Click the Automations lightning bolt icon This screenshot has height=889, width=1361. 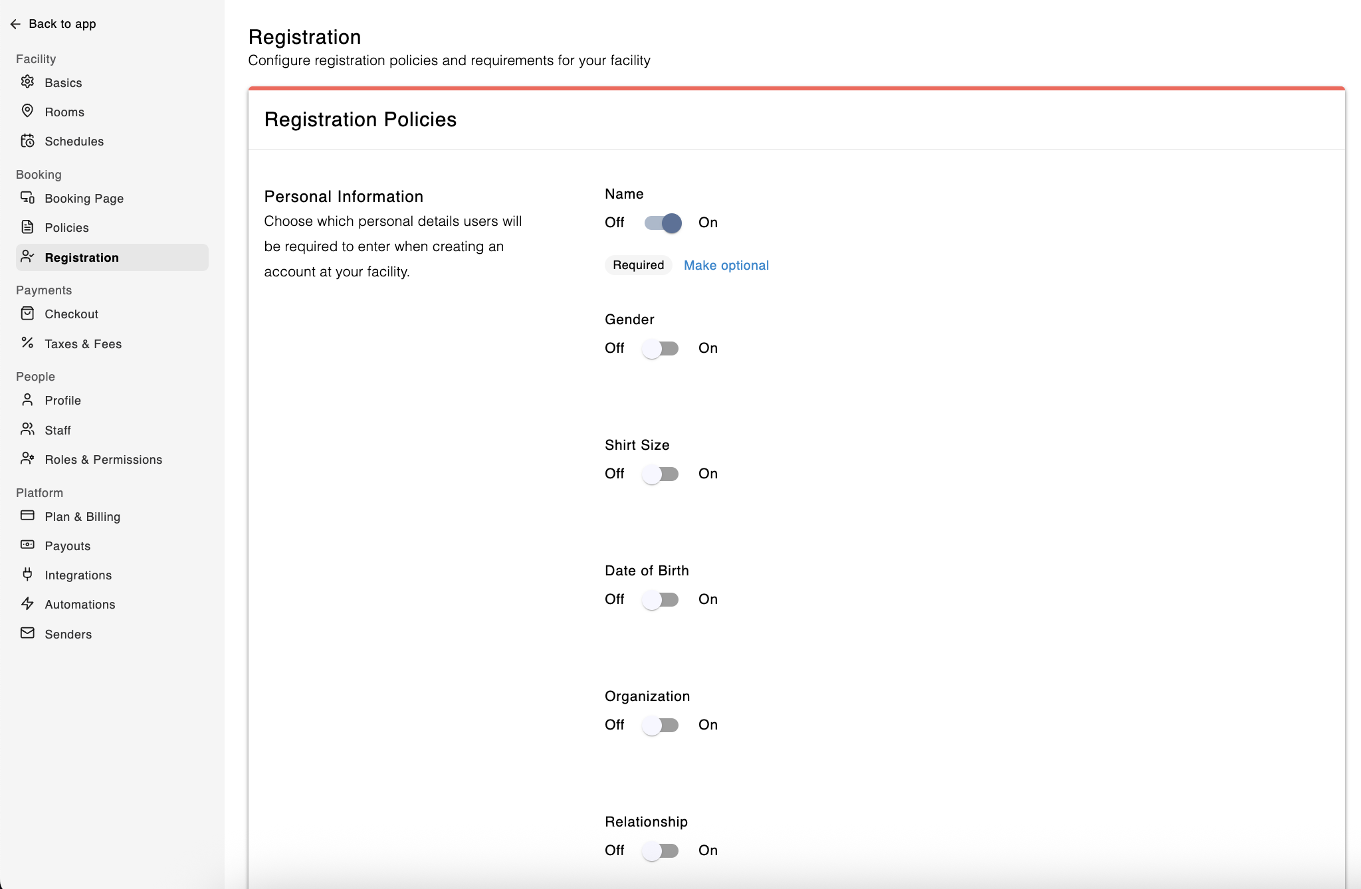(x=27, y=603)
